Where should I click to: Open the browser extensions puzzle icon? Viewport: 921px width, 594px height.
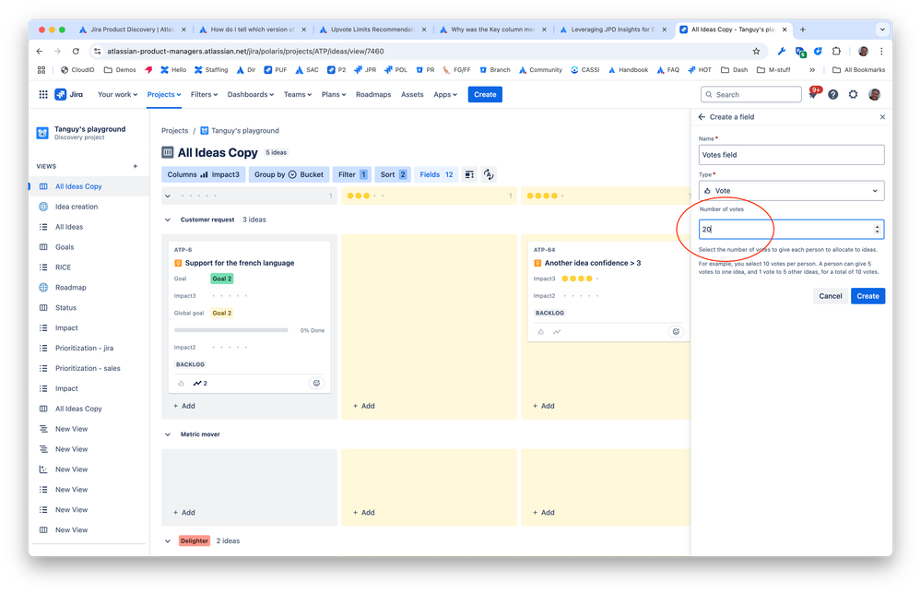pyautogui.click(x=836, y=51)
